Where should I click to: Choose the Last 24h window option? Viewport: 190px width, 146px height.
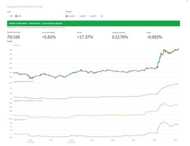67,16
